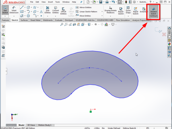The image size is (172, 129).
Task: Click Zoom to Fit icon
Action: tap(62, 24)
